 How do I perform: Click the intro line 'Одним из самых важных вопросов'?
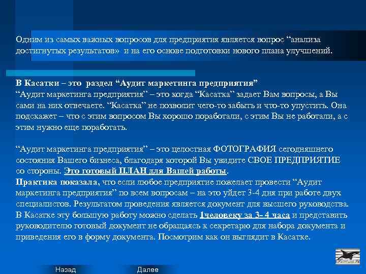coord(83,40)
